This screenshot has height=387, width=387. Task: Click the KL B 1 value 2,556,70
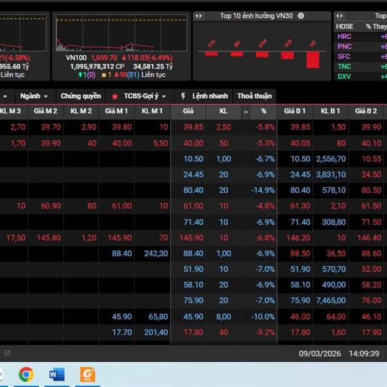point(331,159)
